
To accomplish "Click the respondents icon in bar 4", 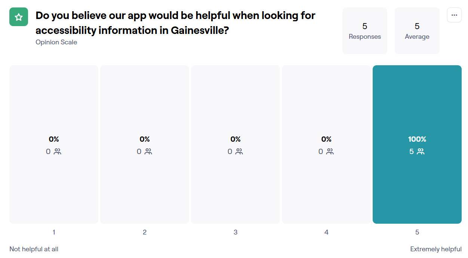I will [330, 151].
